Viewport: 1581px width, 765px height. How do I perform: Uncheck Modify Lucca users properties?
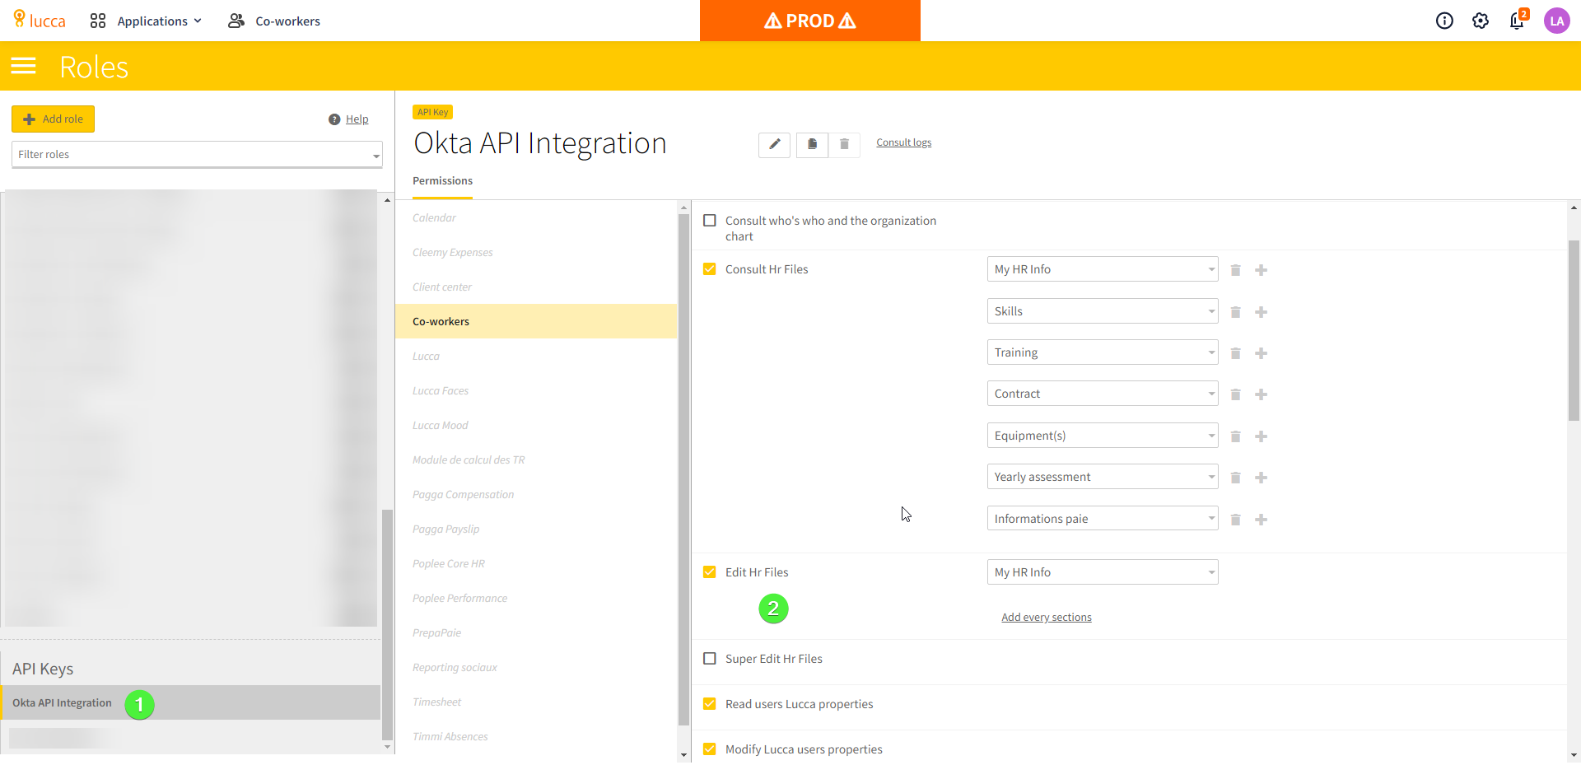point(710,749)
